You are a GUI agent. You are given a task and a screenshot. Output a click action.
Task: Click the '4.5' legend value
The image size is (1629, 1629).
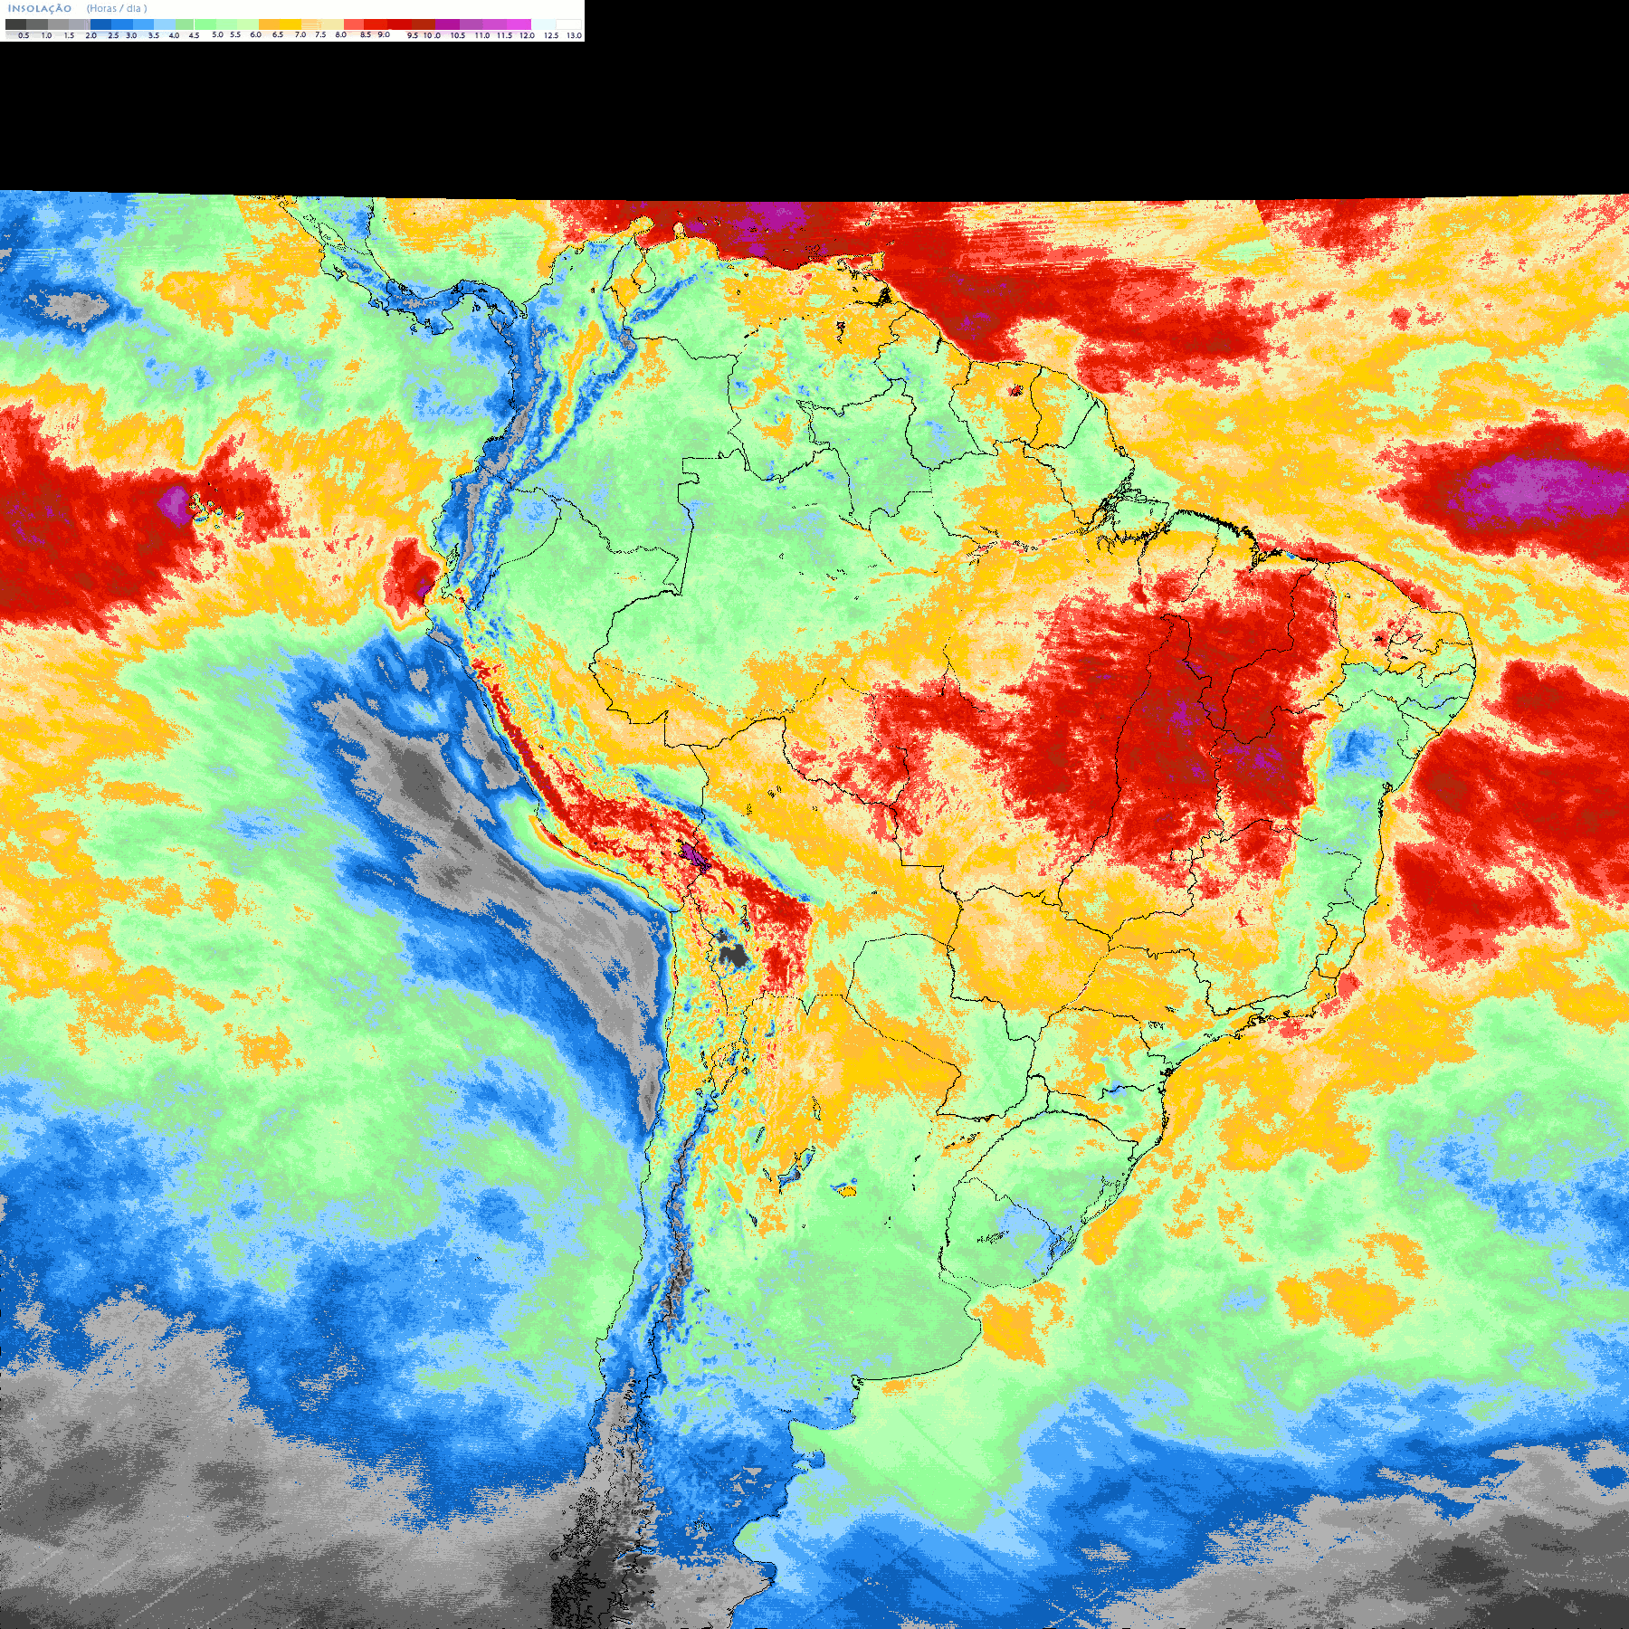194,35
